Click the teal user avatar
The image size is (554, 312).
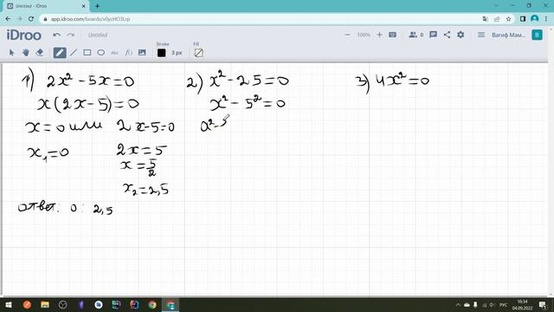pyautogui.click(x=537, y=35)
